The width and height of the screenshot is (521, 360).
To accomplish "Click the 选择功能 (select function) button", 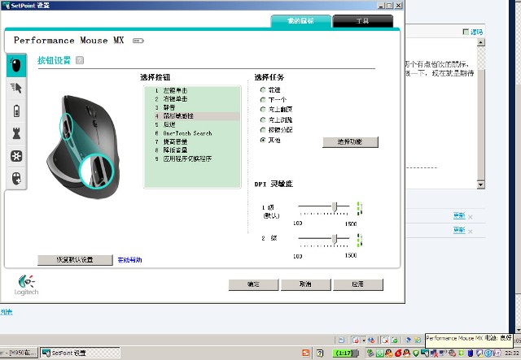I will [x=350, y=142].
